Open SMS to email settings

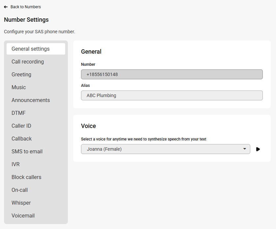coord(36,152)
